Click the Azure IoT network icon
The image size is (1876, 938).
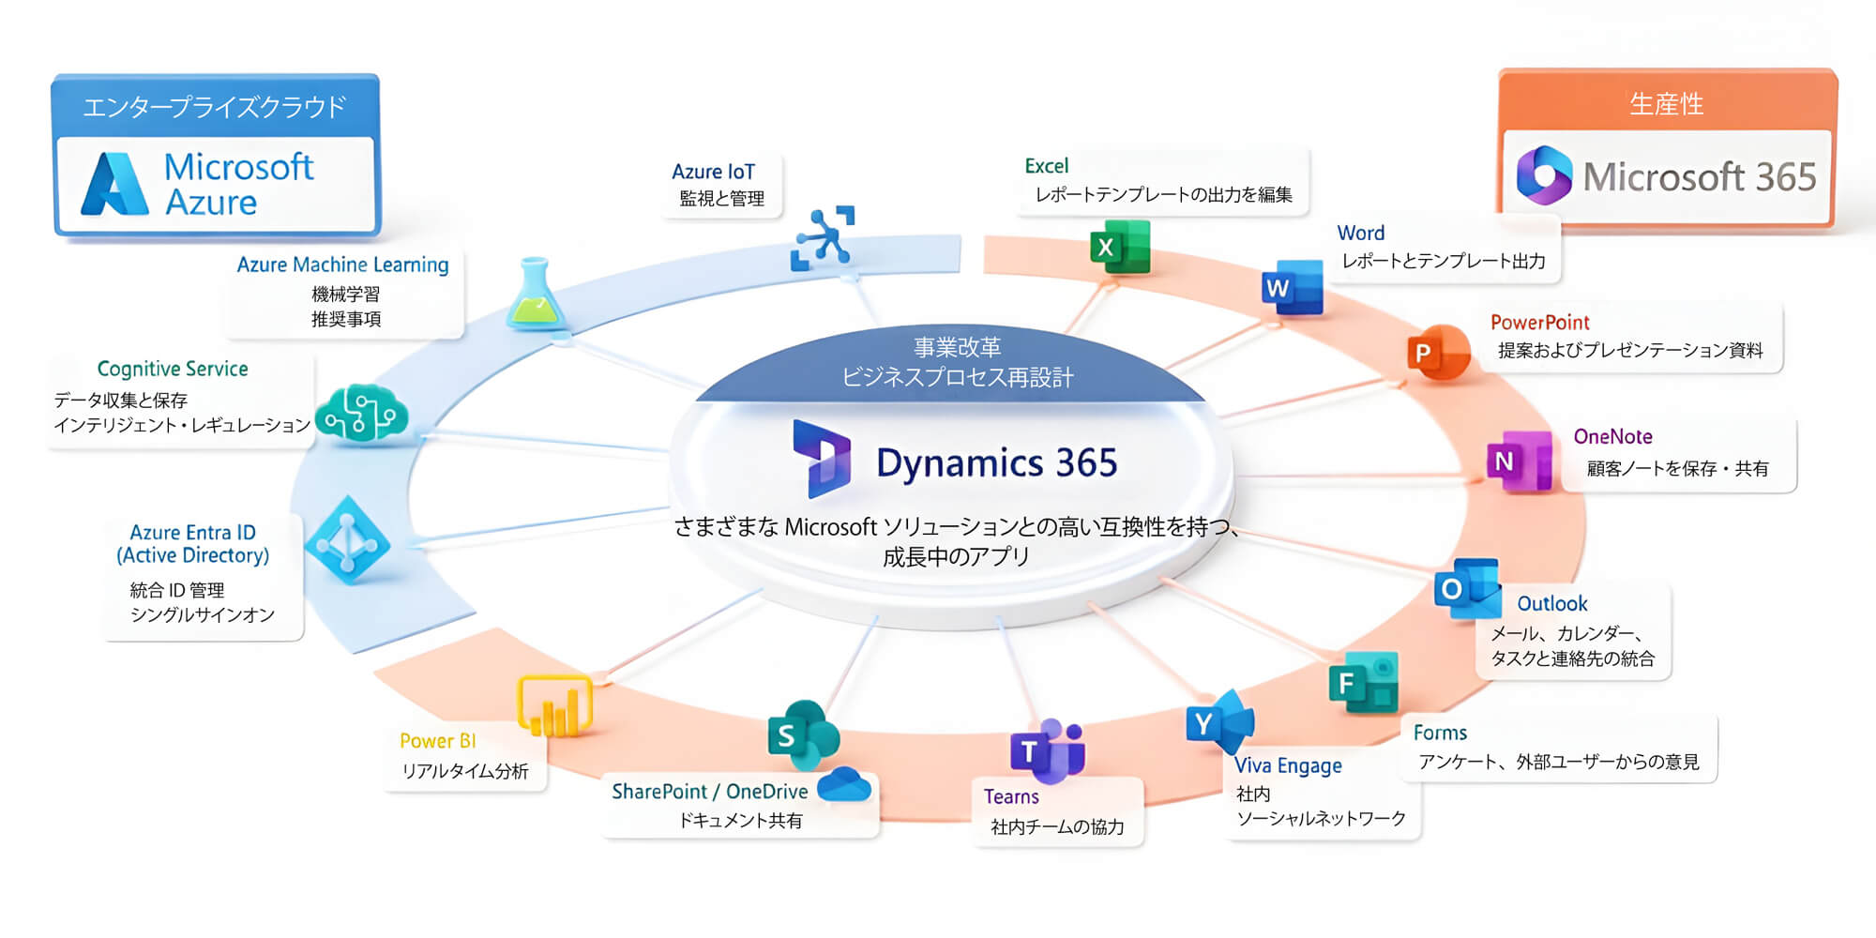click(x=823, y=238)
